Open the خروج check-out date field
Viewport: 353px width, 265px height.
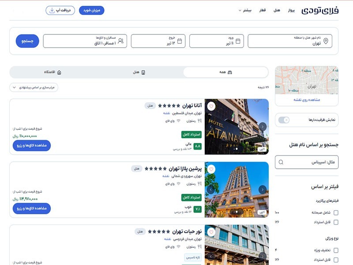158,41
